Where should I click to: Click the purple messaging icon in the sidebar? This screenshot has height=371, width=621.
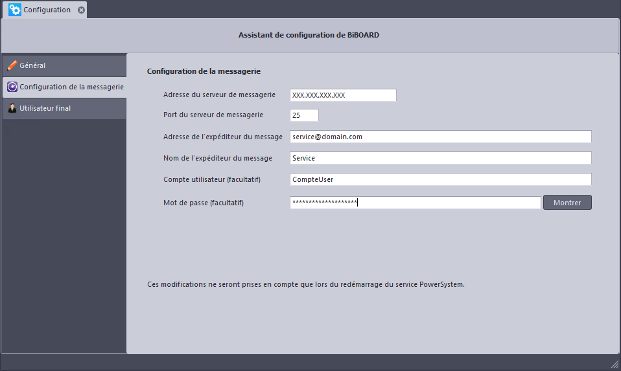point(12,87)
